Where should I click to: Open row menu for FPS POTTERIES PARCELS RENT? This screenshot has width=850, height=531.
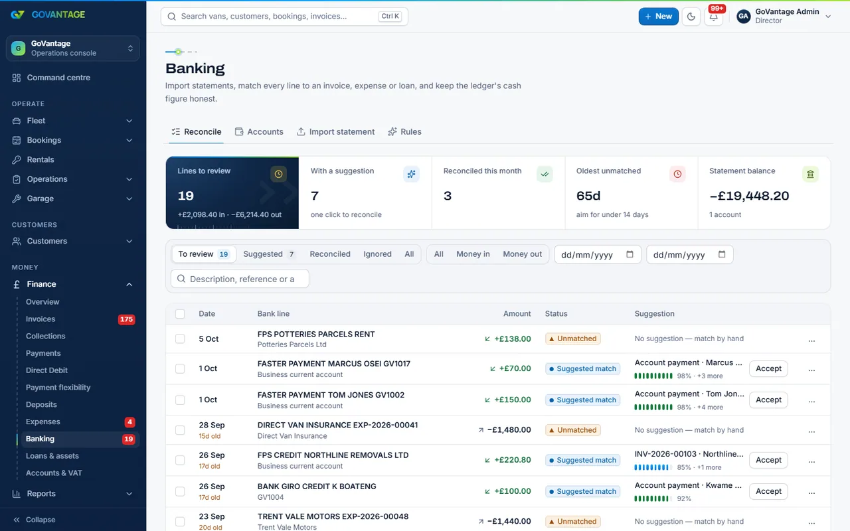(x=811, y=340)
